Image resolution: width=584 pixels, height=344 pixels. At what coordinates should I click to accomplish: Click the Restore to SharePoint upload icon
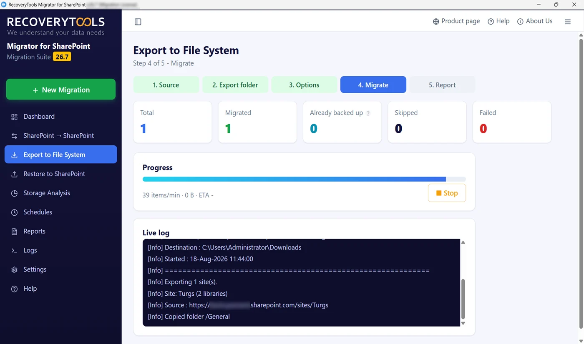(14, 174)
